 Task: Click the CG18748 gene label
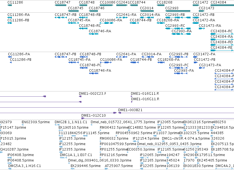click(x=87, y=2)
